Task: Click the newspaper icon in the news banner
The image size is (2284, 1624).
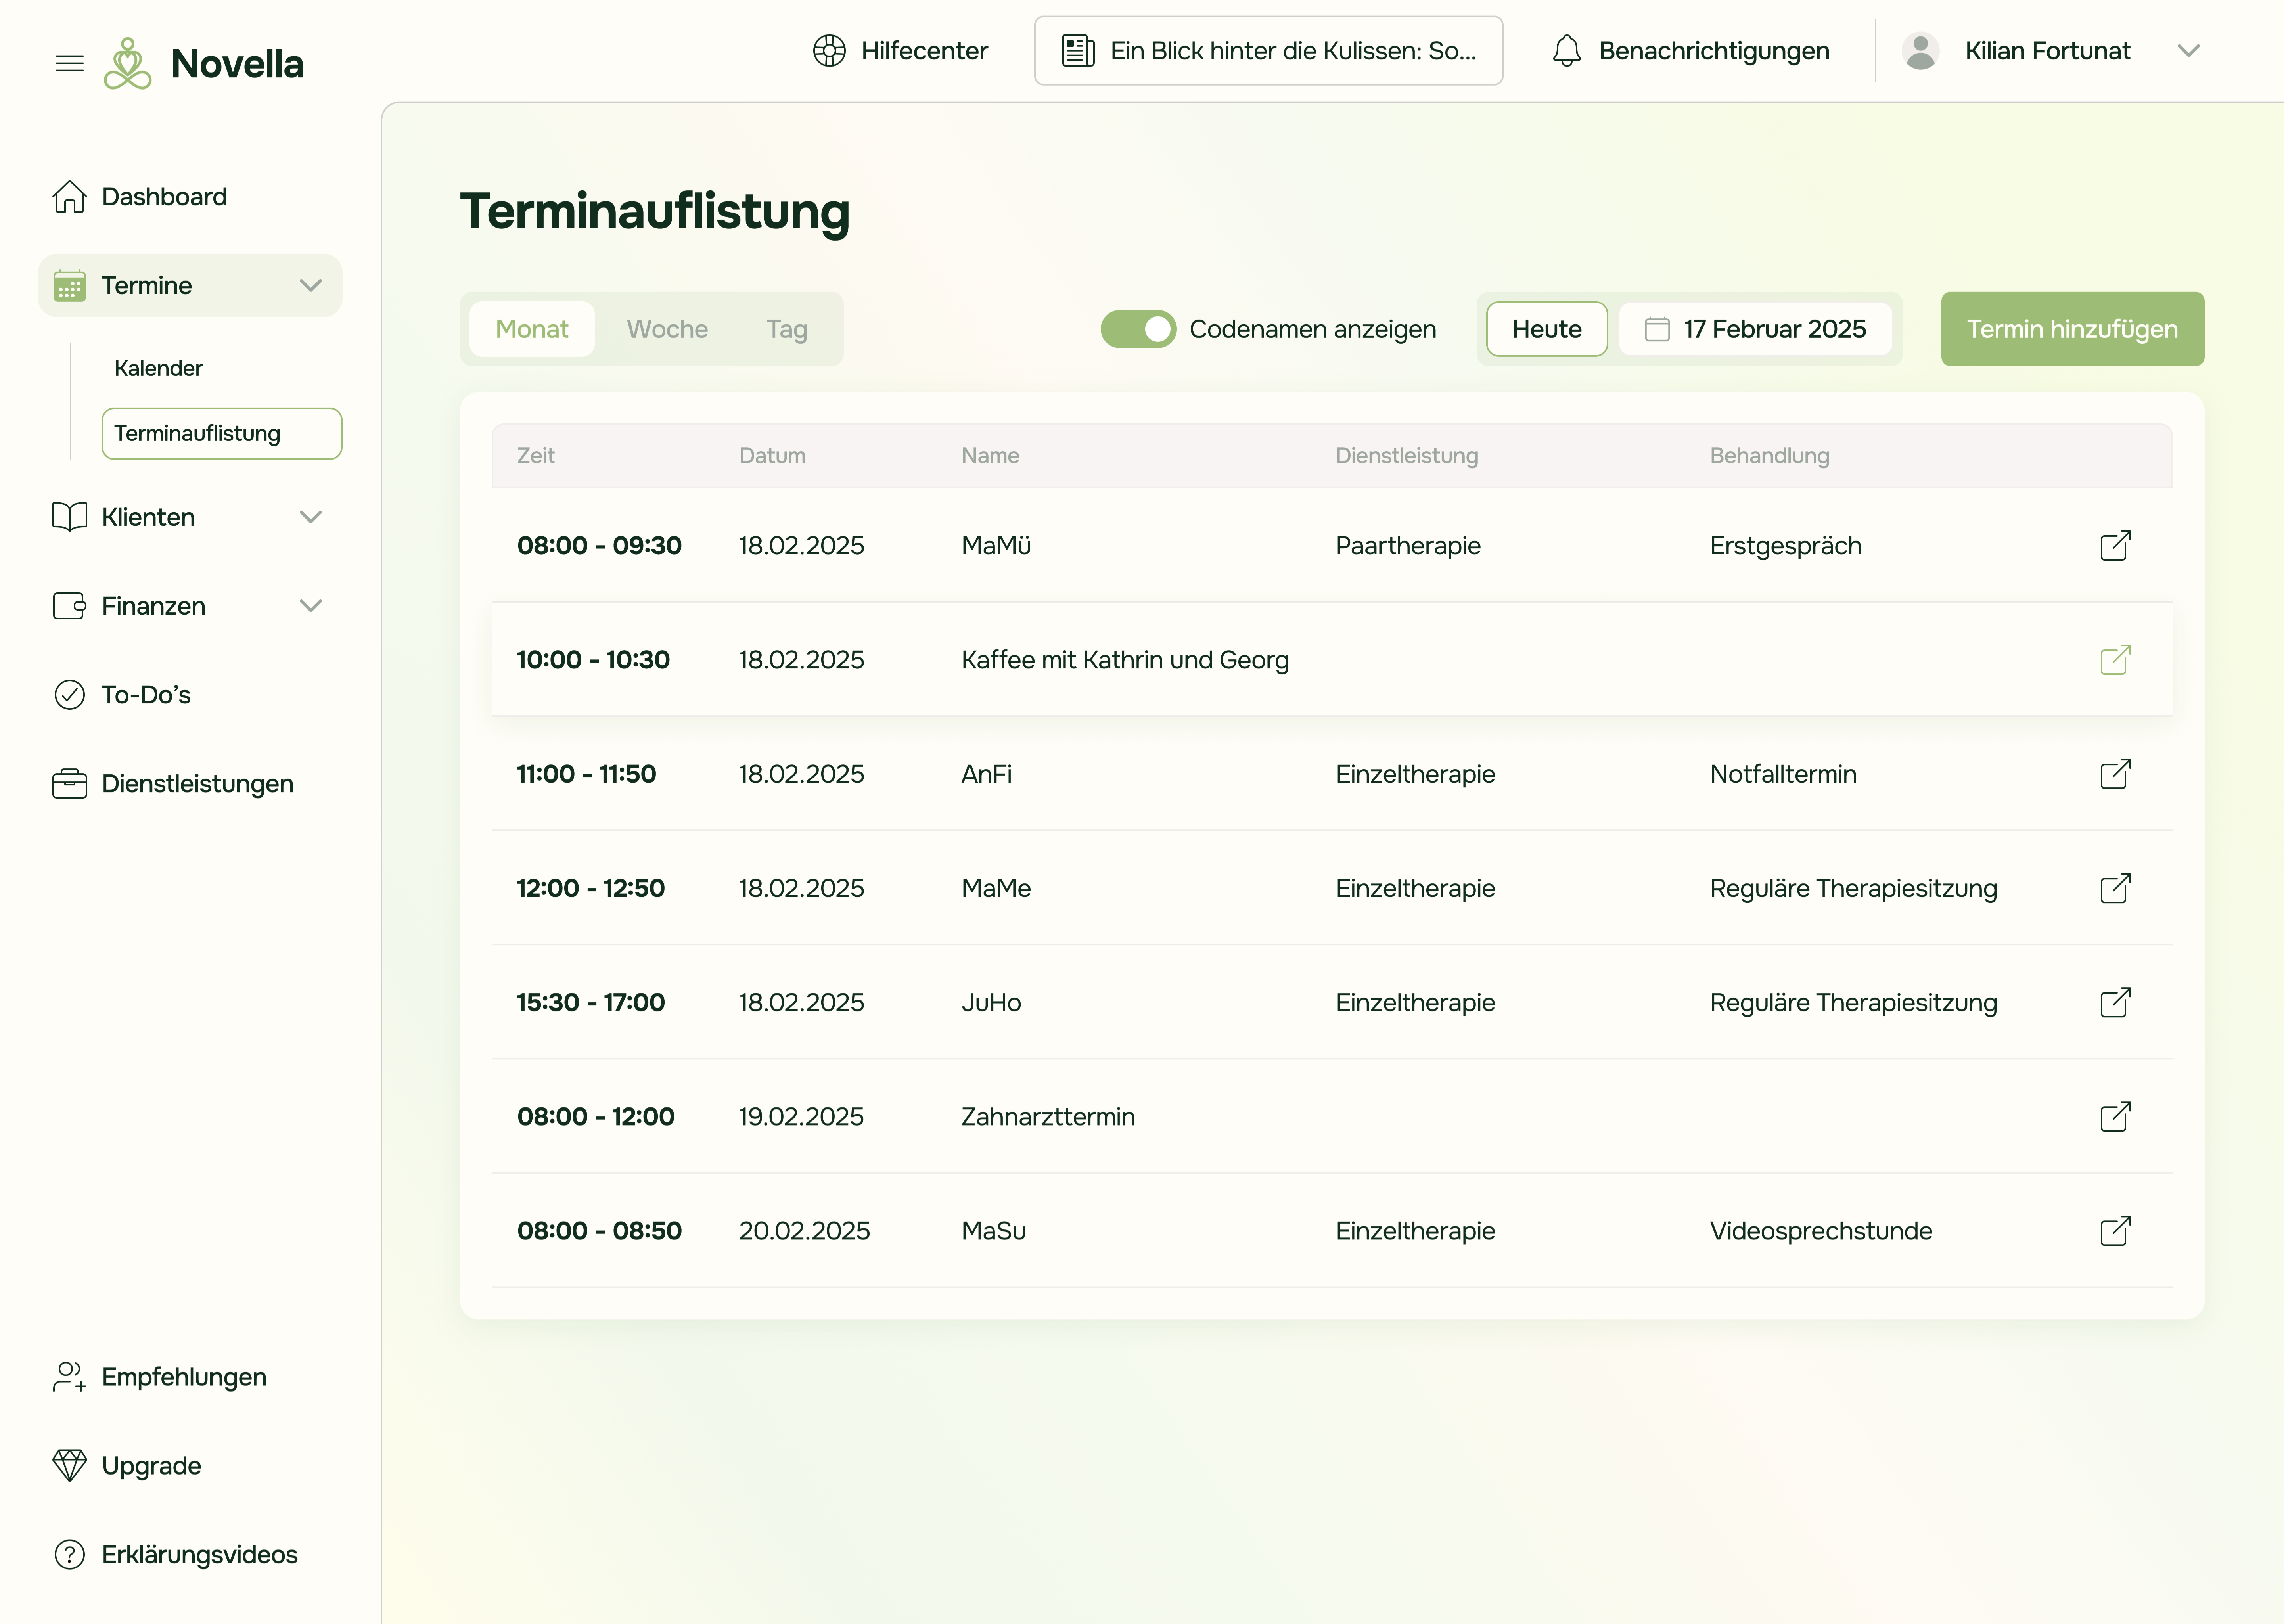Action: (1078, 51)
